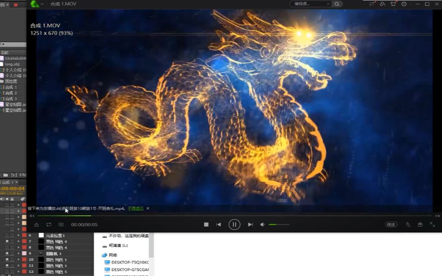Hide the 摄像机 1 layer eye toggle
Image resolution: width=442 pixels, height=276 pixels.
(7, 254)
